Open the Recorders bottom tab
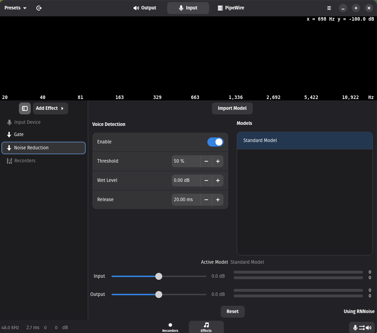The width and height of the screenshot is (377, 333). pyautogui.click(x=170, y=327)
